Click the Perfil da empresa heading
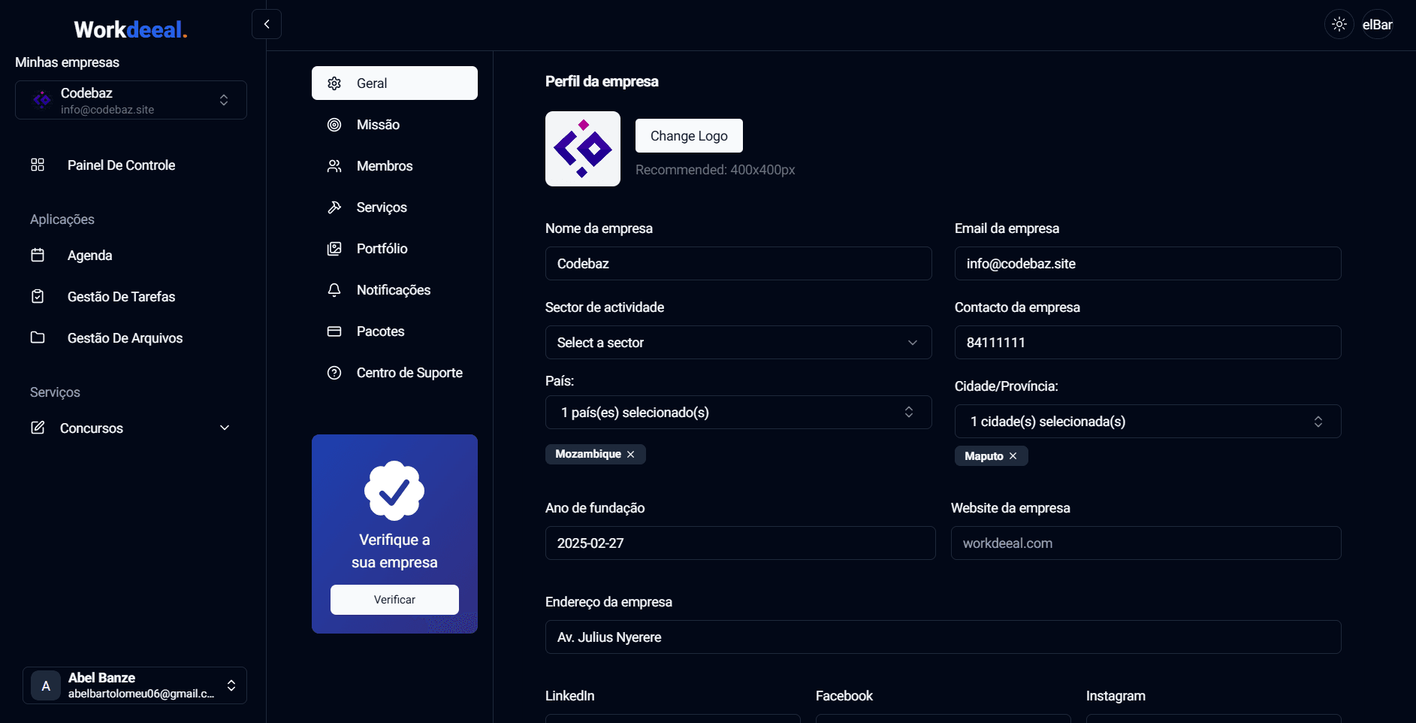 (602, 81)
